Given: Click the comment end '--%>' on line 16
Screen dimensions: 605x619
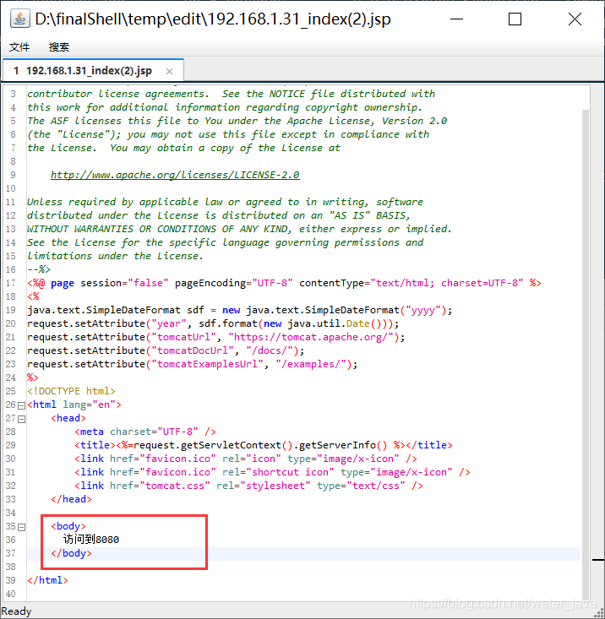Looking at the screenshot, I should point(39,269).
